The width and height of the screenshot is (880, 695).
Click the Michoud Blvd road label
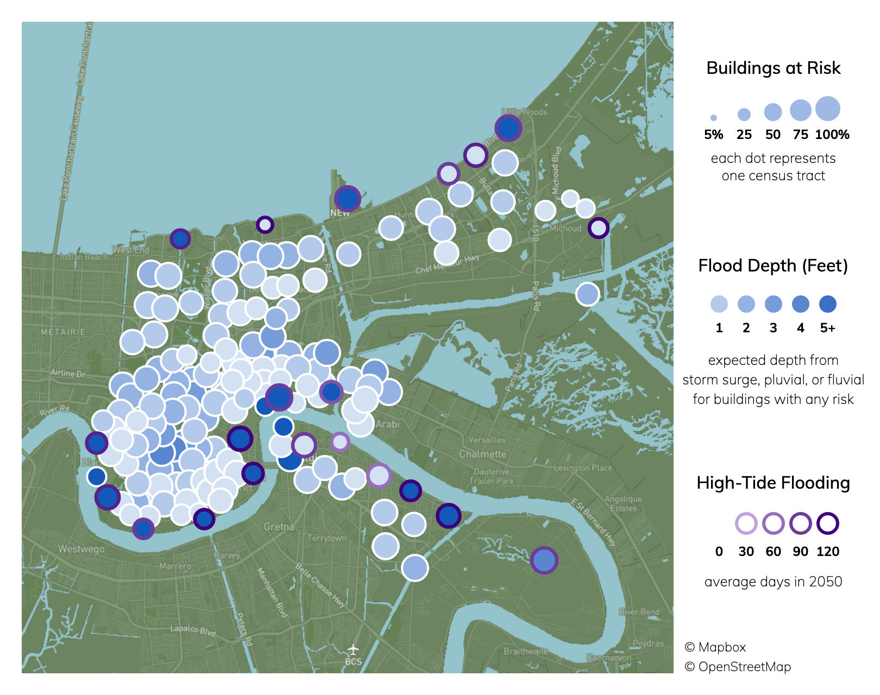click(x=556, y=170)
